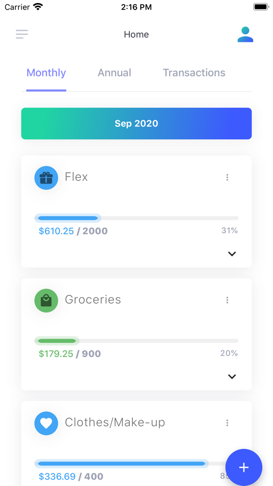Tap the Groceries shopping bag icon
Screen dimensions: 273x486
point(46,301)
